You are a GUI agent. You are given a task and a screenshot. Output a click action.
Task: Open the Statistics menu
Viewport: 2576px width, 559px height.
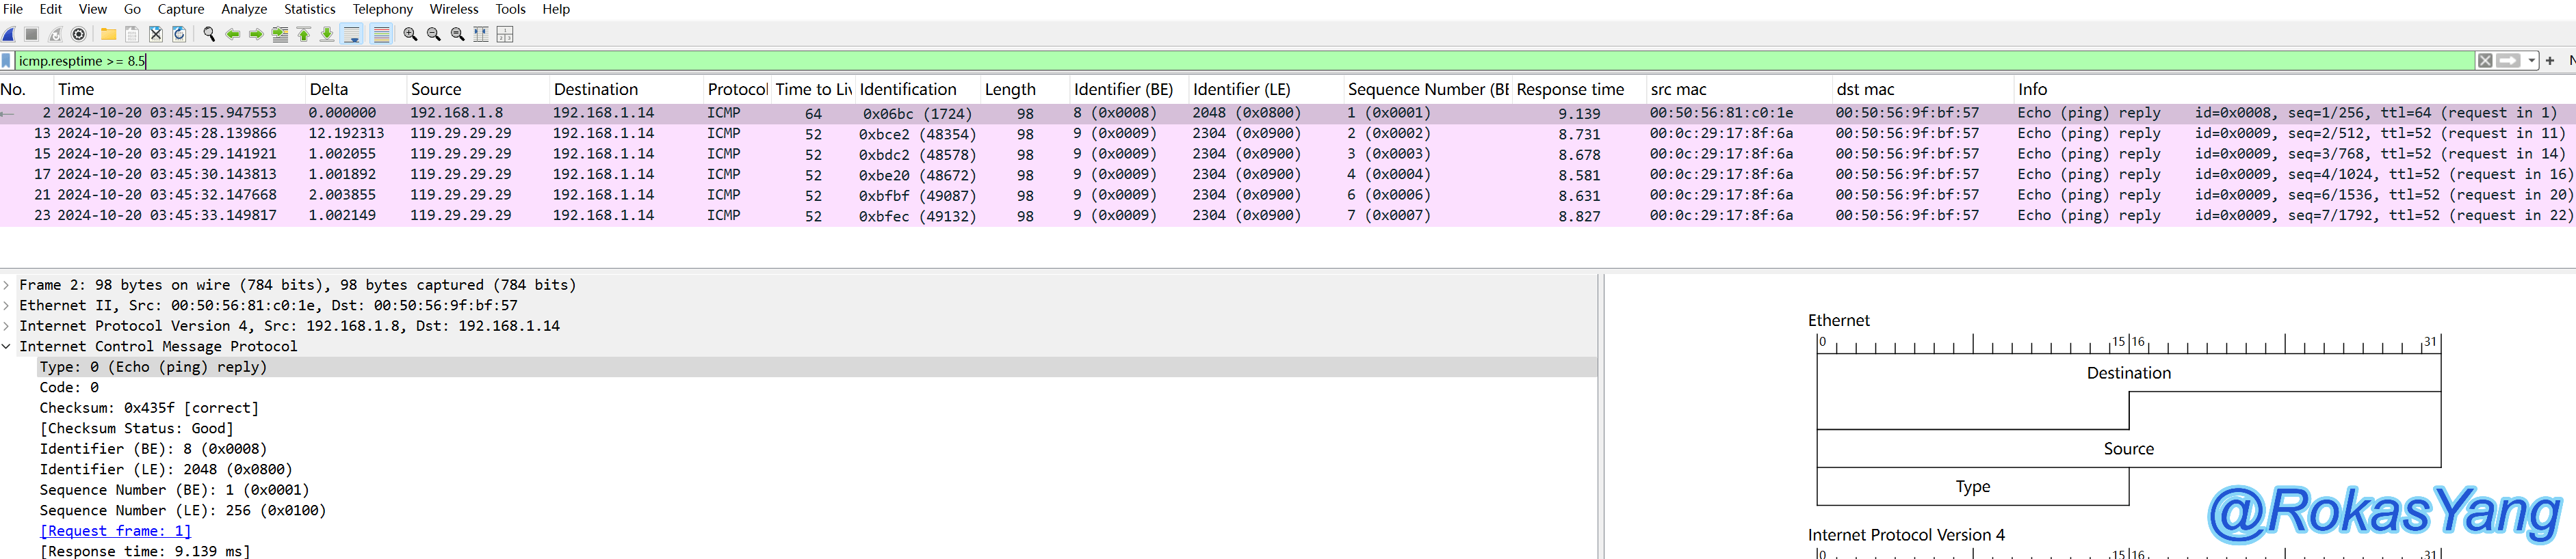click(309, 9)
